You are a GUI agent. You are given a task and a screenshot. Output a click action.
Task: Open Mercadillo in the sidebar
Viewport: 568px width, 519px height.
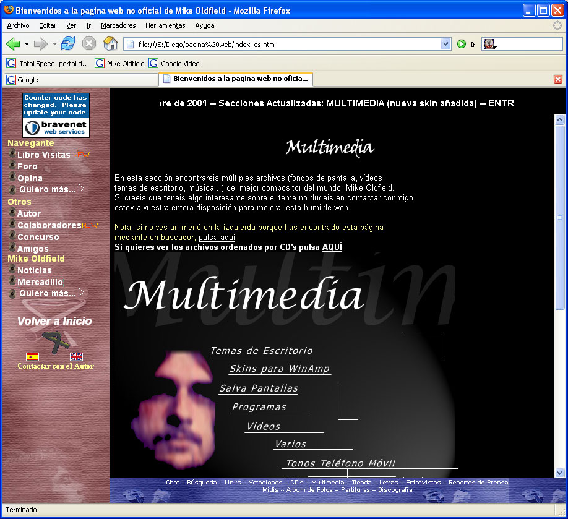[x=40, y=282]
